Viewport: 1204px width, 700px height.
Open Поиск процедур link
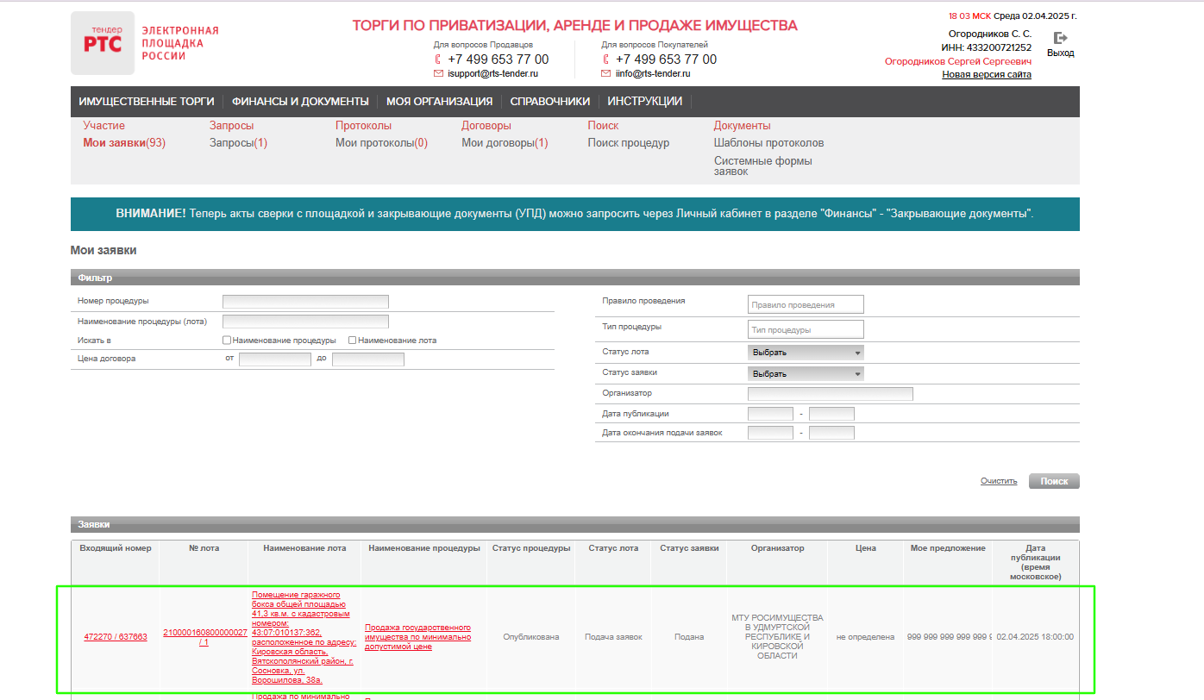629,143
